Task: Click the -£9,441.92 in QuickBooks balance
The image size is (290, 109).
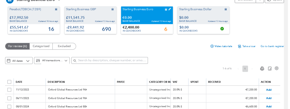Action: coord(75,27)
